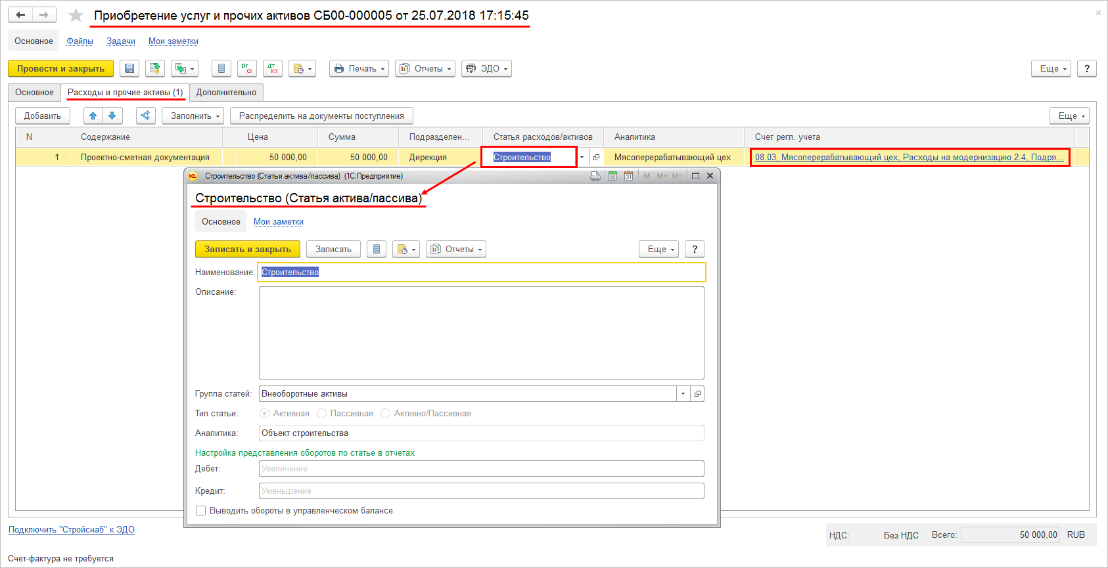The height and width of the screenshot is (568, 1108).
Task: Expand the Группа статей dropdown arrow
Action: 683,393
